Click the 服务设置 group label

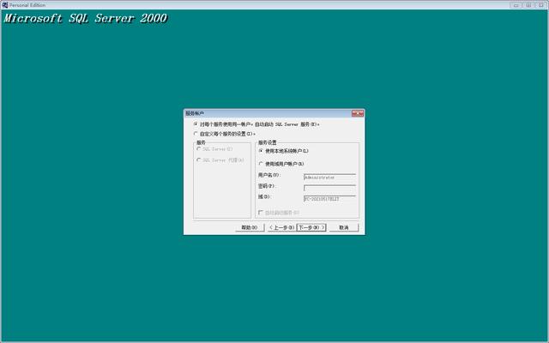(267, 142)
